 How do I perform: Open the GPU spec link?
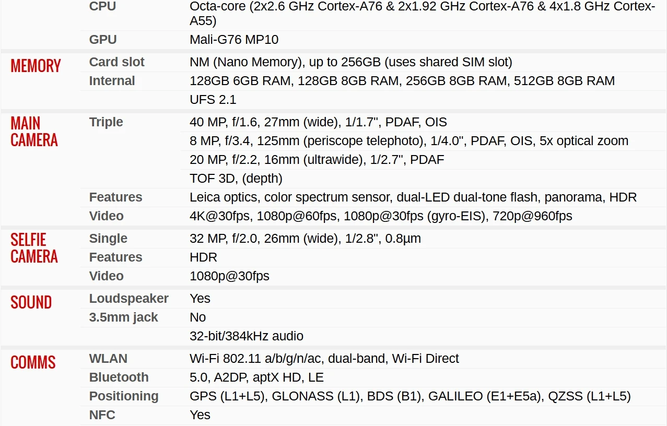tap(103, 40)
